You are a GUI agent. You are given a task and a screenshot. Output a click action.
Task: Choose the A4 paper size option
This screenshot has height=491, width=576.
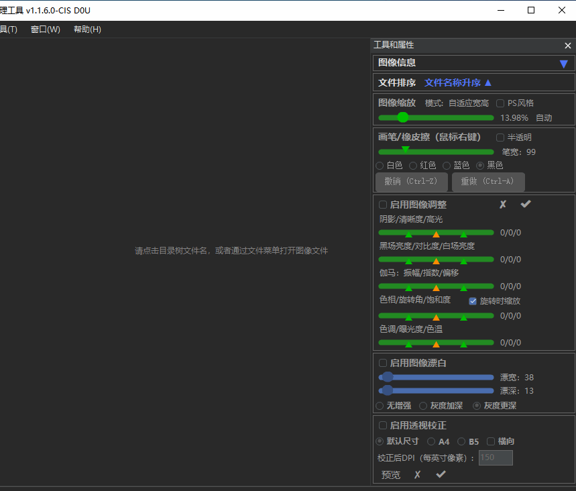[x=430, y=441]
